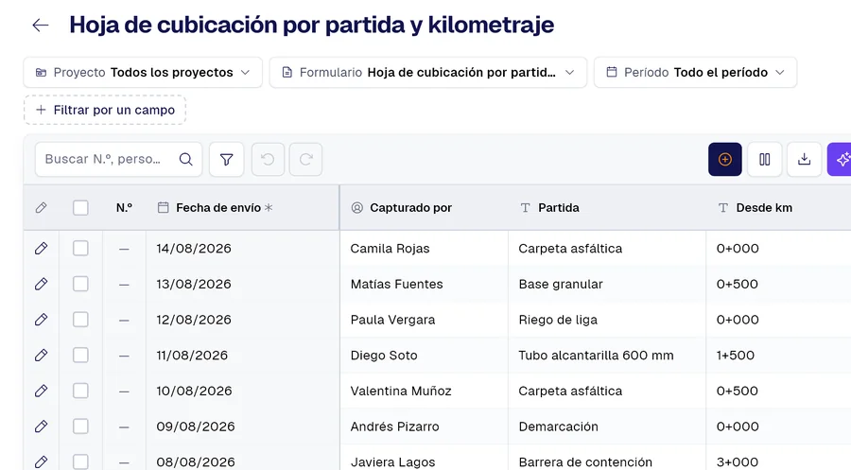Edit the 14/08/2026 row with the pencil

tap(41, 249)
